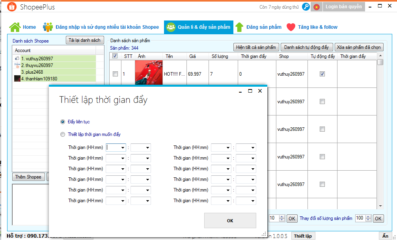Click the green upward arrow post-product icon
This screenshot has height=240, width=397.
coord(239,27)
